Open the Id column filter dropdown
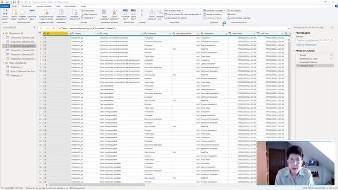The width and height of the screenshot is (338, 190). [69, 33]
